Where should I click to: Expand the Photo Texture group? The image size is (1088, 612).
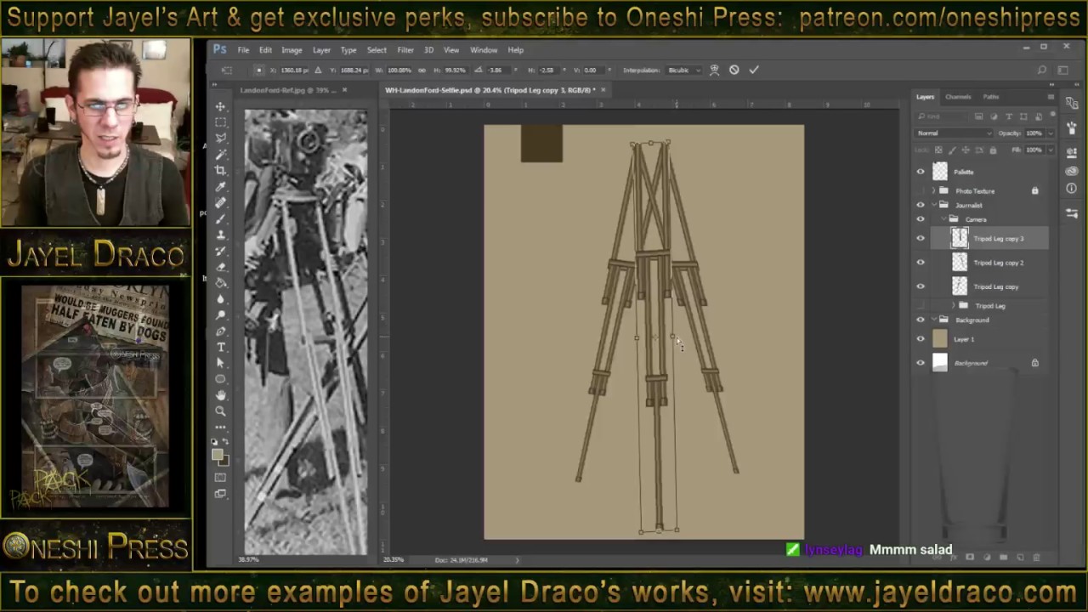pyautogui.click(x=934, y=190)
